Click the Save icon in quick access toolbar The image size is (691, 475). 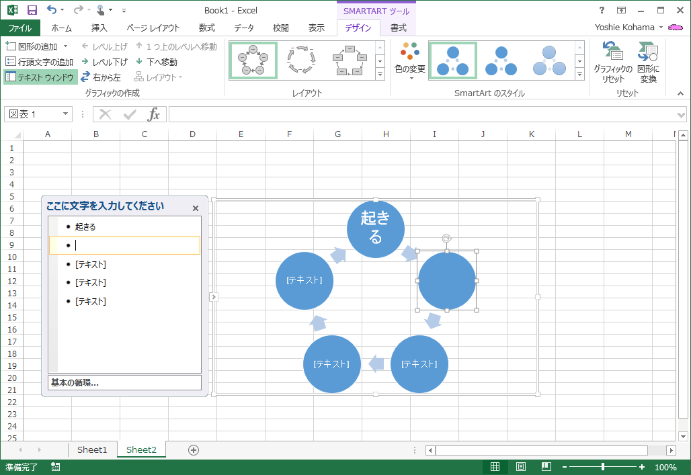click(x=32, y=10)
